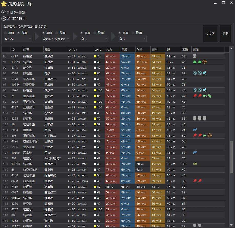Click the second sonar icon for 潮改二
Screen dimensions: 235x228
coord(200,90)
